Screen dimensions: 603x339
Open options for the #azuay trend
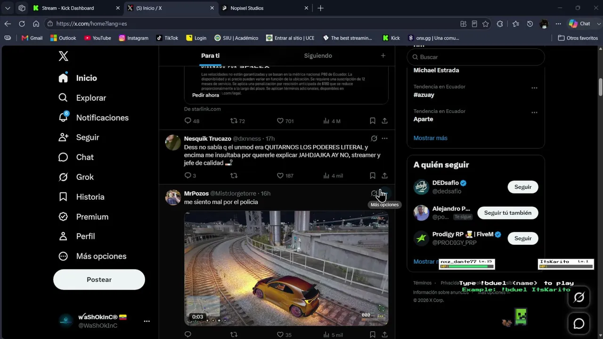(534, 88)
